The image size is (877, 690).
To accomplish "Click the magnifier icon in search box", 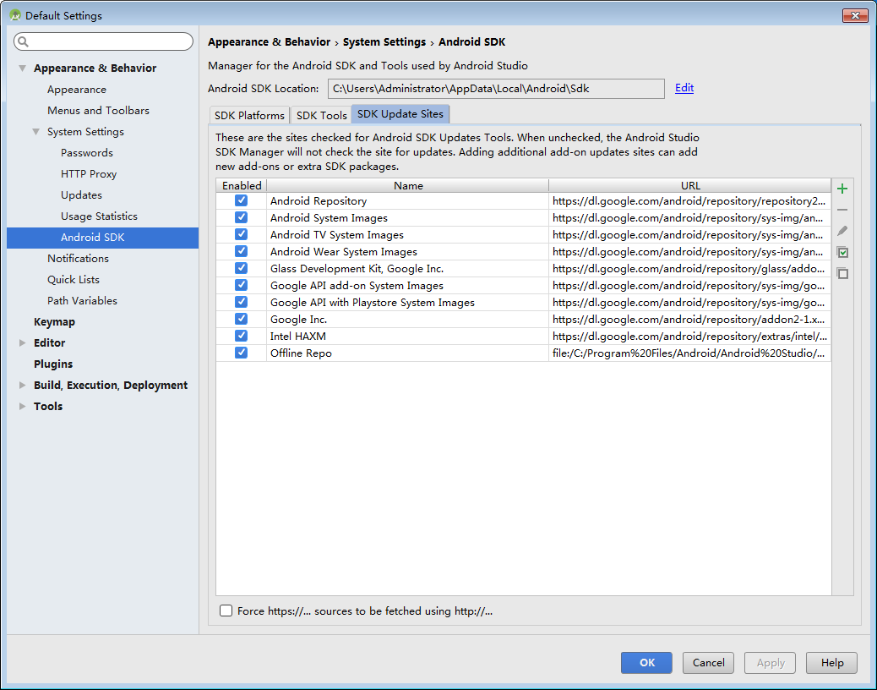I will point(23,41).
